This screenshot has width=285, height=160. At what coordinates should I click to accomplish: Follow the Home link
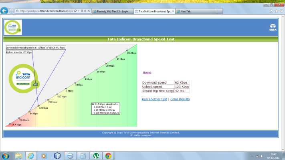[147, 72]
